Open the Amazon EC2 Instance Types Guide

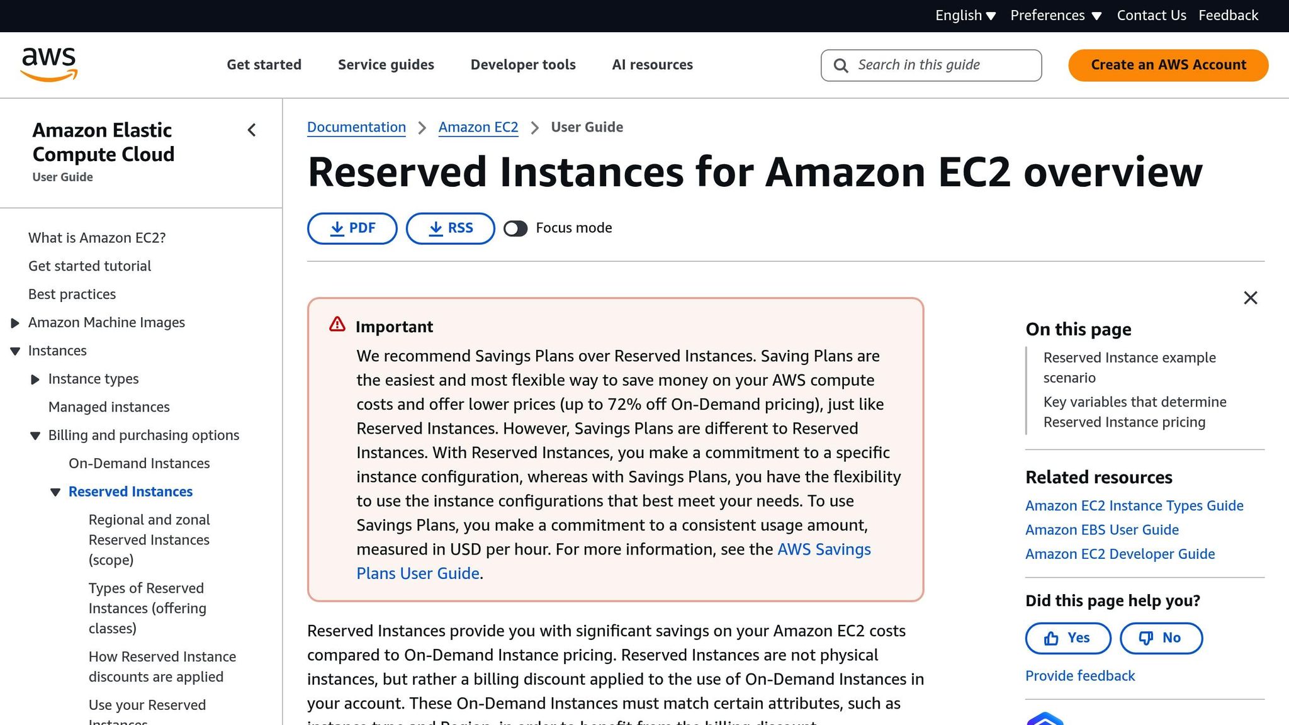point(1134,505)
